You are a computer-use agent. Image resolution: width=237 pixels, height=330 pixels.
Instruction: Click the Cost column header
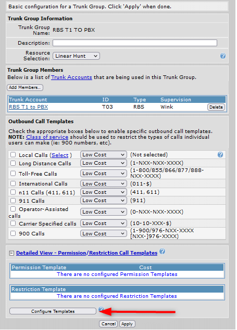click(x=145, y=268)
